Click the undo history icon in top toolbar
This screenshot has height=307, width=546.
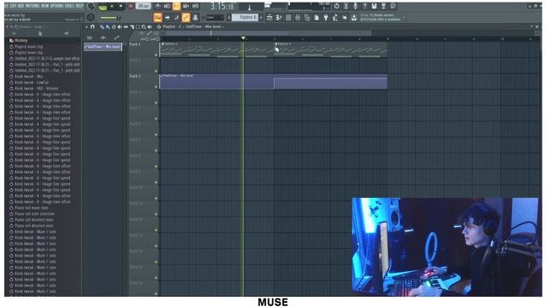click(x=336, y=6)
